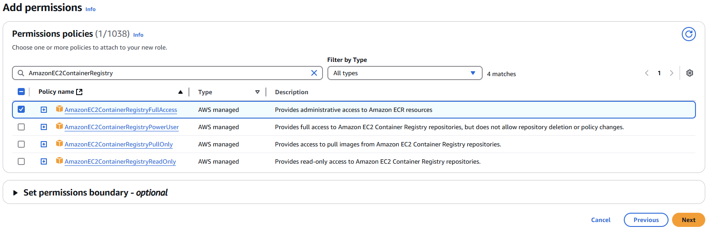The width and height of the screenshot is (707, 230).
Task: Click the Next button
Action: 688,220
